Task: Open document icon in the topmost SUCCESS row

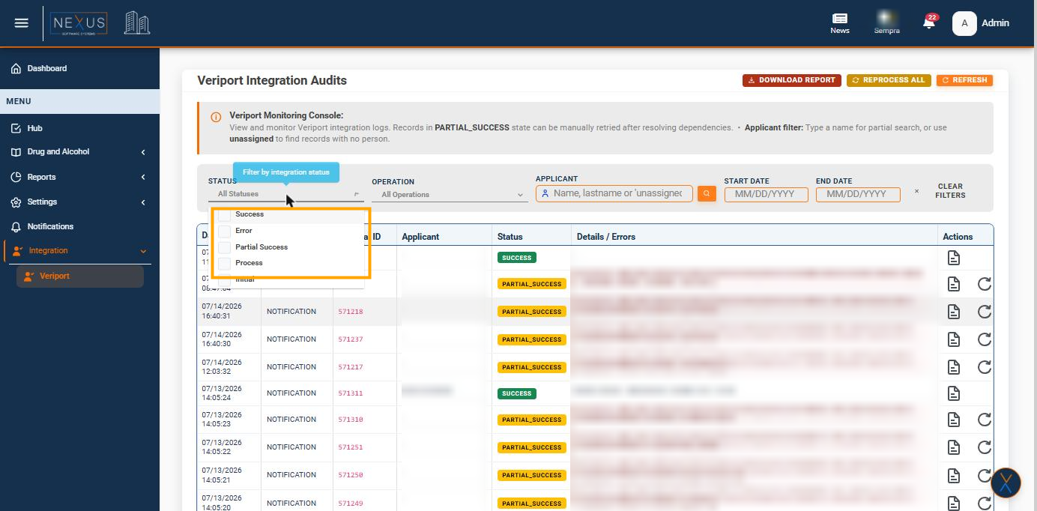Action: (953, 258)
